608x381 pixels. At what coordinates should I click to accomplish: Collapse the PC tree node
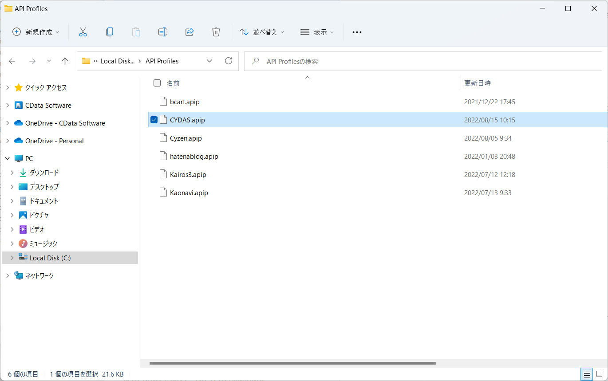(x=8, y=158)
